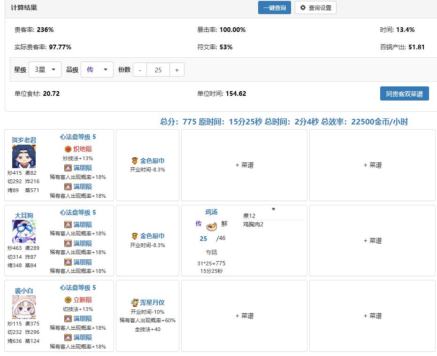The width and height of the screenshot is (437, 356).
Task: Increase 份数 with the plus button
Action: click(176, 70)
